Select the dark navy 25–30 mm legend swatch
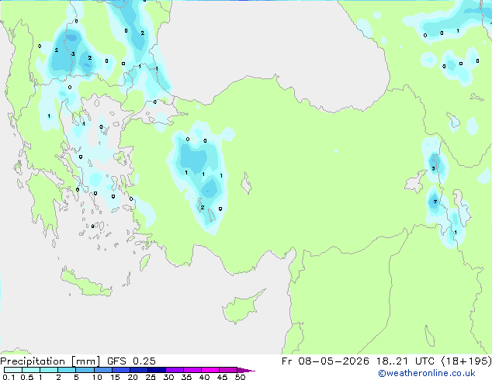Image resolution: width=492 pixels, height=380 pixels. (x=157, y=370)
